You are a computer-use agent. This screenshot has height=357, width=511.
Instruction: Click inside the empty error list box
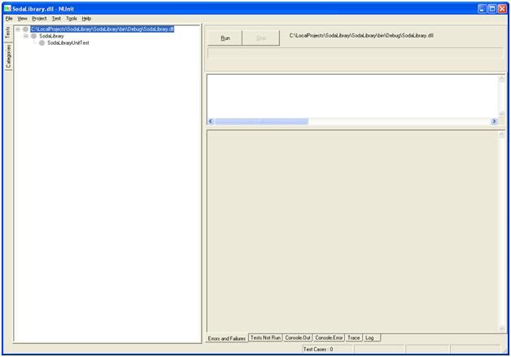coord(352,96)
